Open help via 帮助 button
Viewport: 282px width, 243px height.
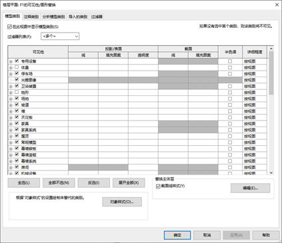tap(266, 235)
